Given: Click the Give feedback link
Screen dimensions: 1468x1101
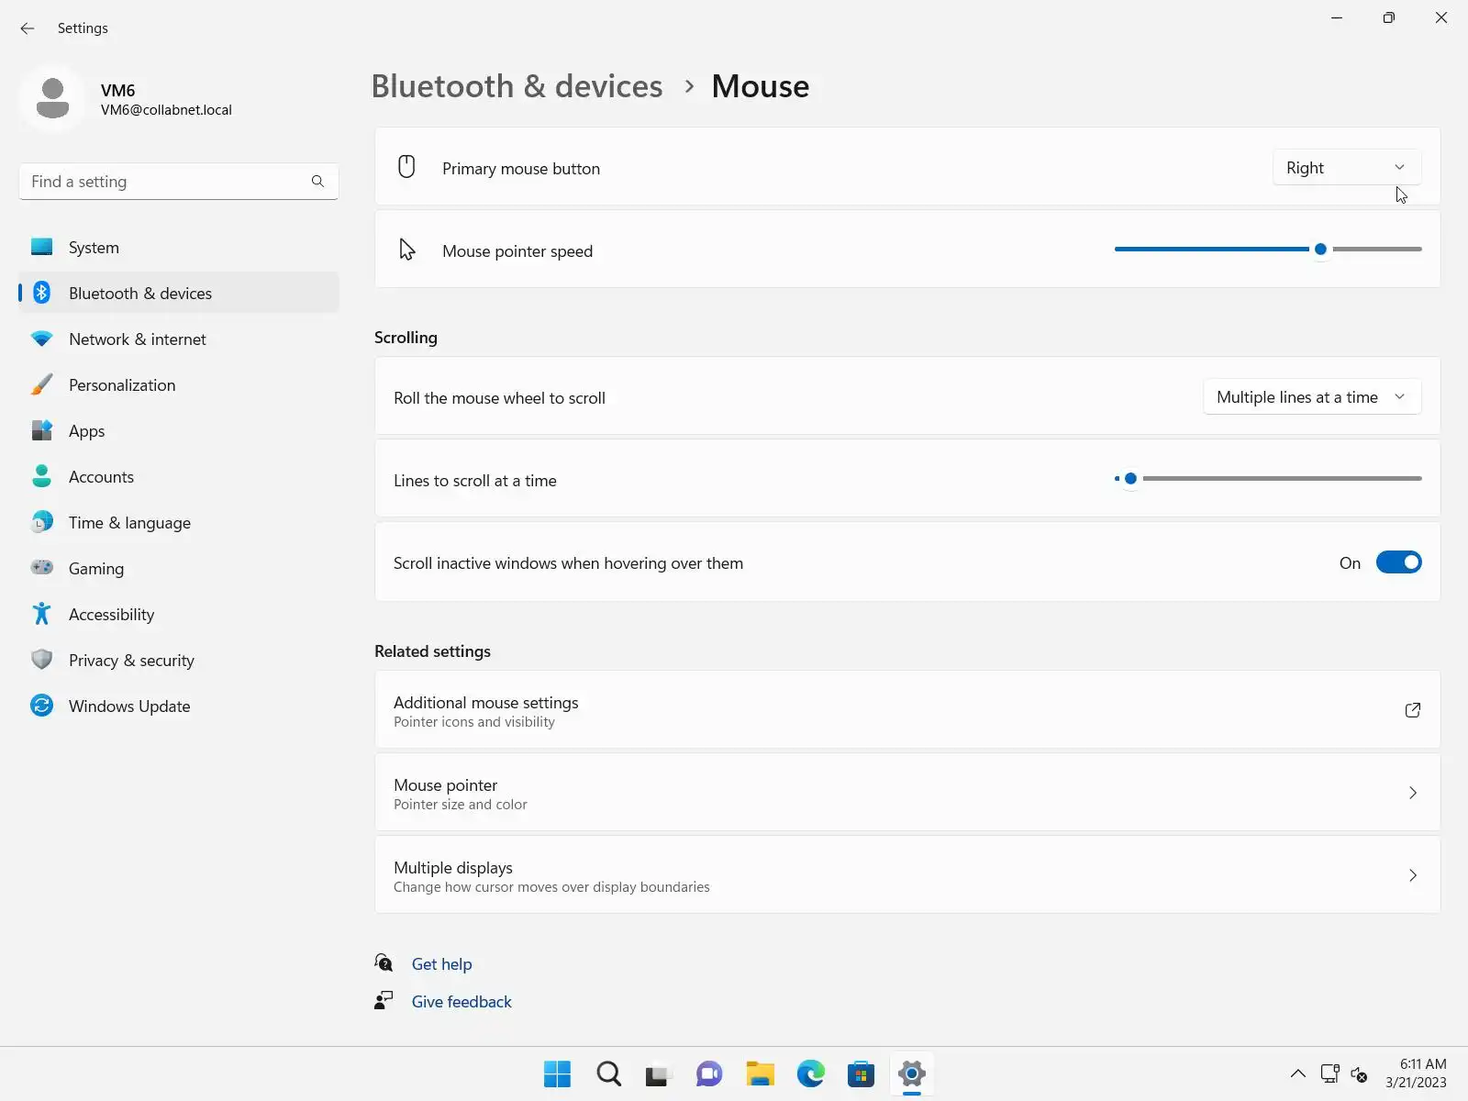Looking at the screenshot, I should pyautogui.click(x=462, y=1002).
